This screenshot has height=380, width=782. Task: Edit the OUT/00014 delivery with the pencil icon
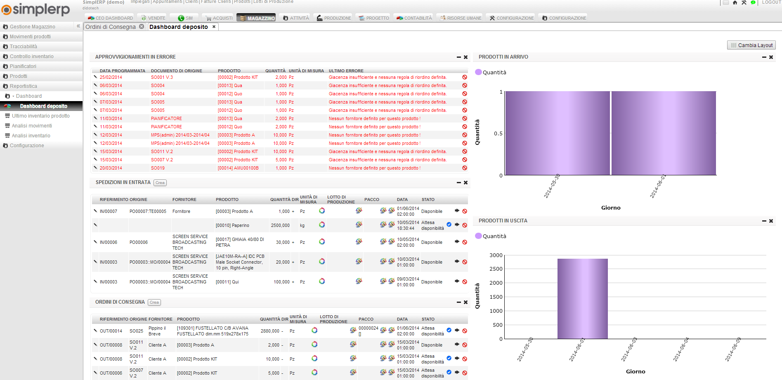click(x=95, y=330)
